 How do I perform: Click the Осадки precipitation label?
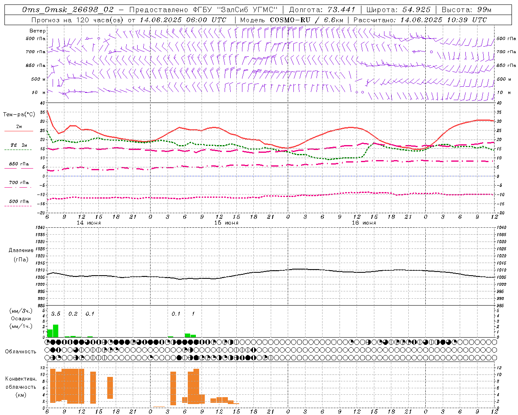point(21,319)
